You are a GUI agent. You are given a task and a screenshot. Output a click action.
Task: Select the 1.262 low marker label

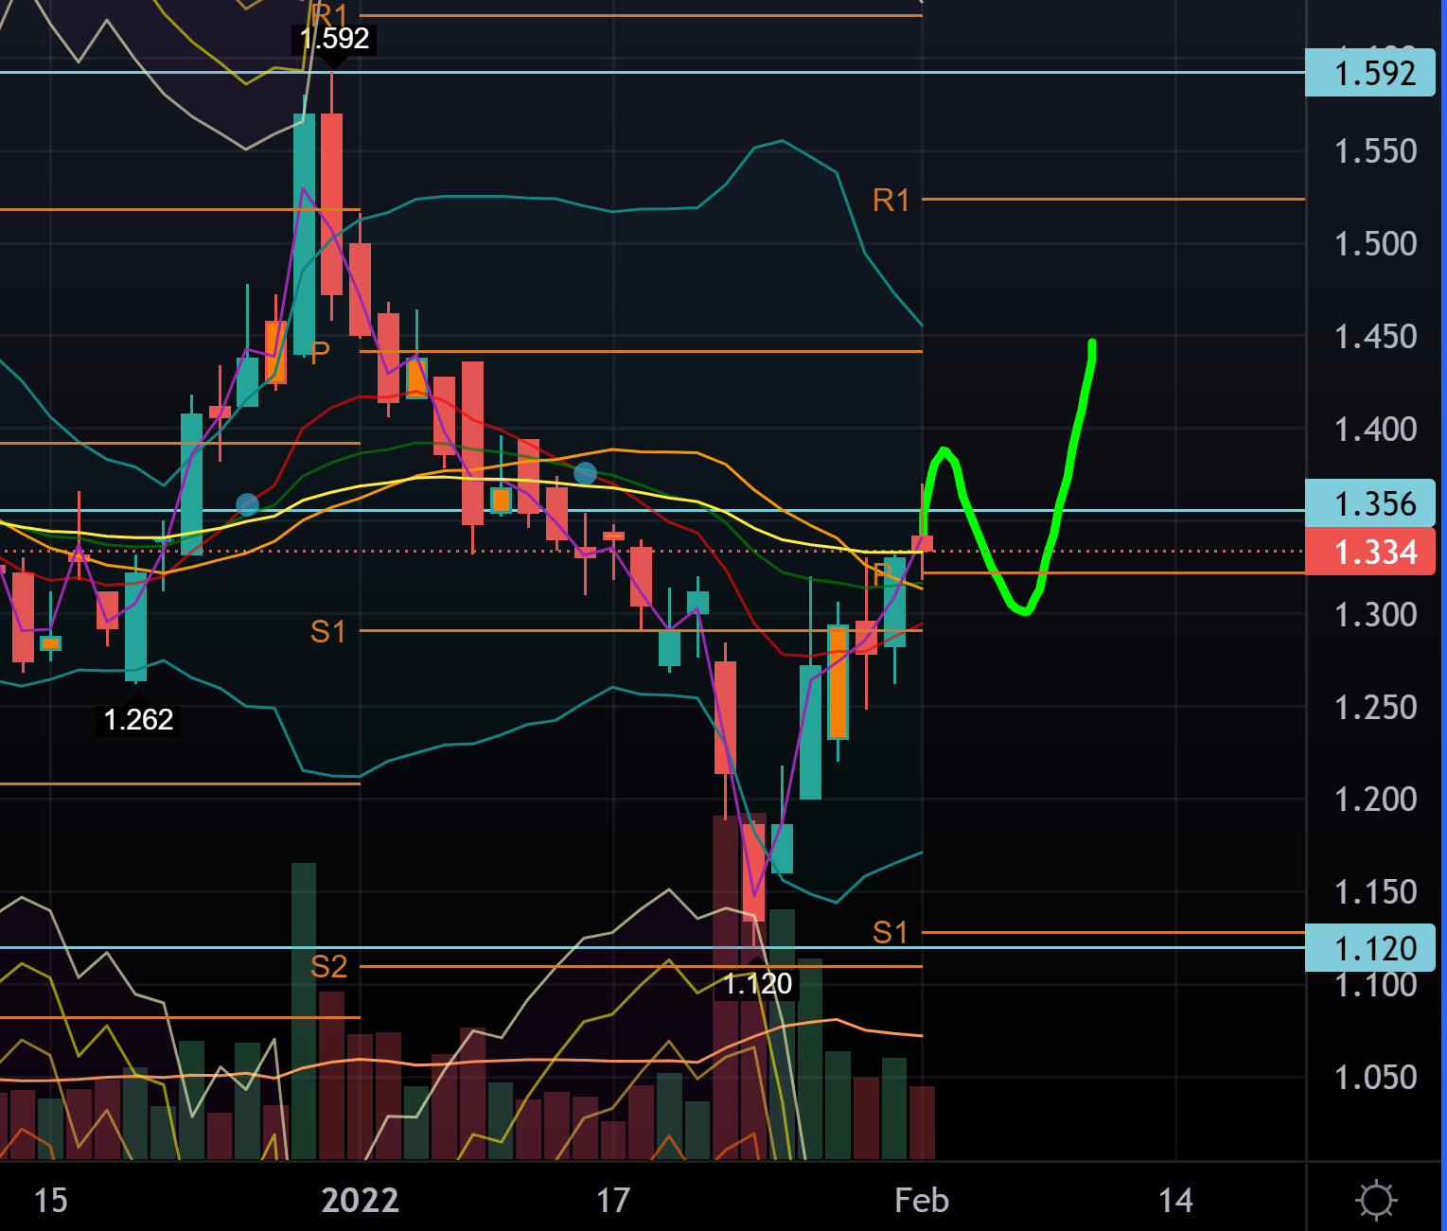click(x=138, y=720)
